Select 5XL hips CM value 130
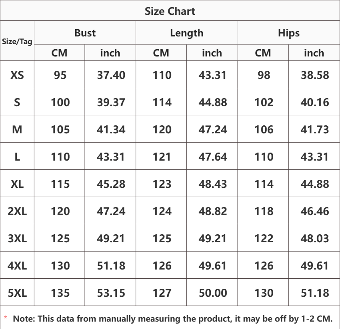This screenshot has height=330, width=340. pos(264,293)
